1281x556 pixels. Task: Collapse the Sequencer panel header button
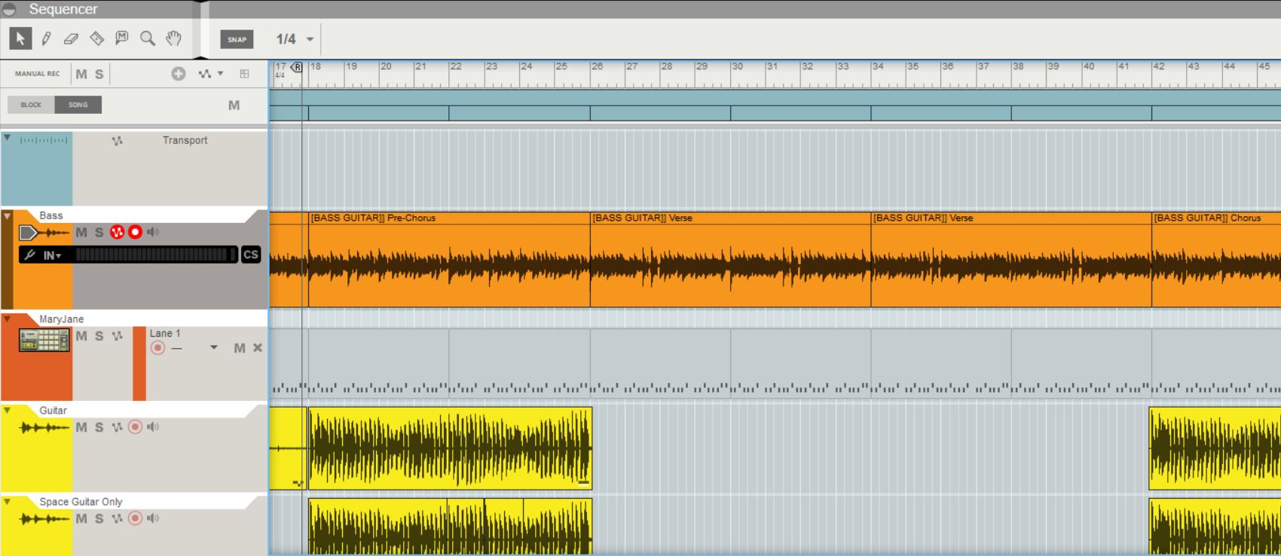point(9,10)
